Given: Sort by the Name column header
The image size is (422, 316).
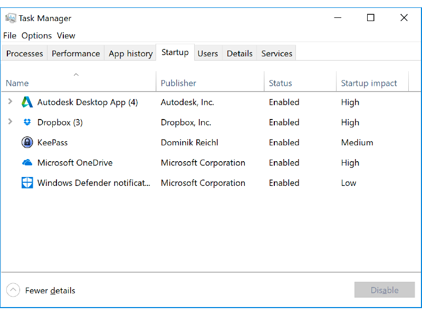Looking at the screenshot, I should (17, 83).
